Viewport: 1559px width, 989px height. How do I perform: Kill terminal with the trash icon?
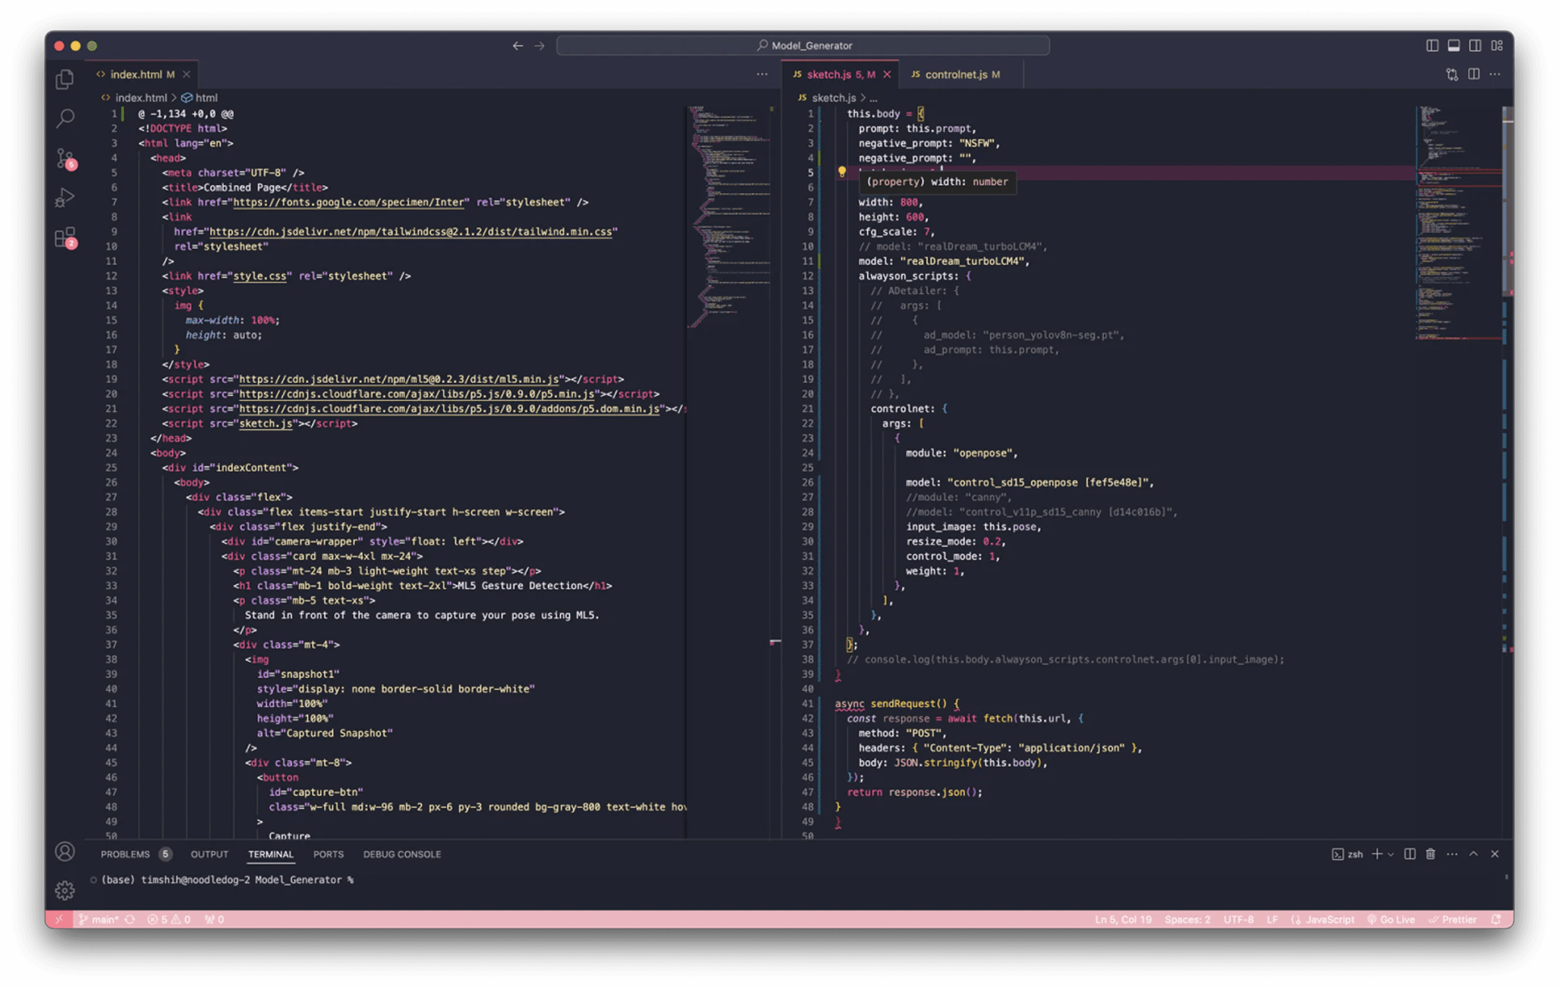(1430, 855)
